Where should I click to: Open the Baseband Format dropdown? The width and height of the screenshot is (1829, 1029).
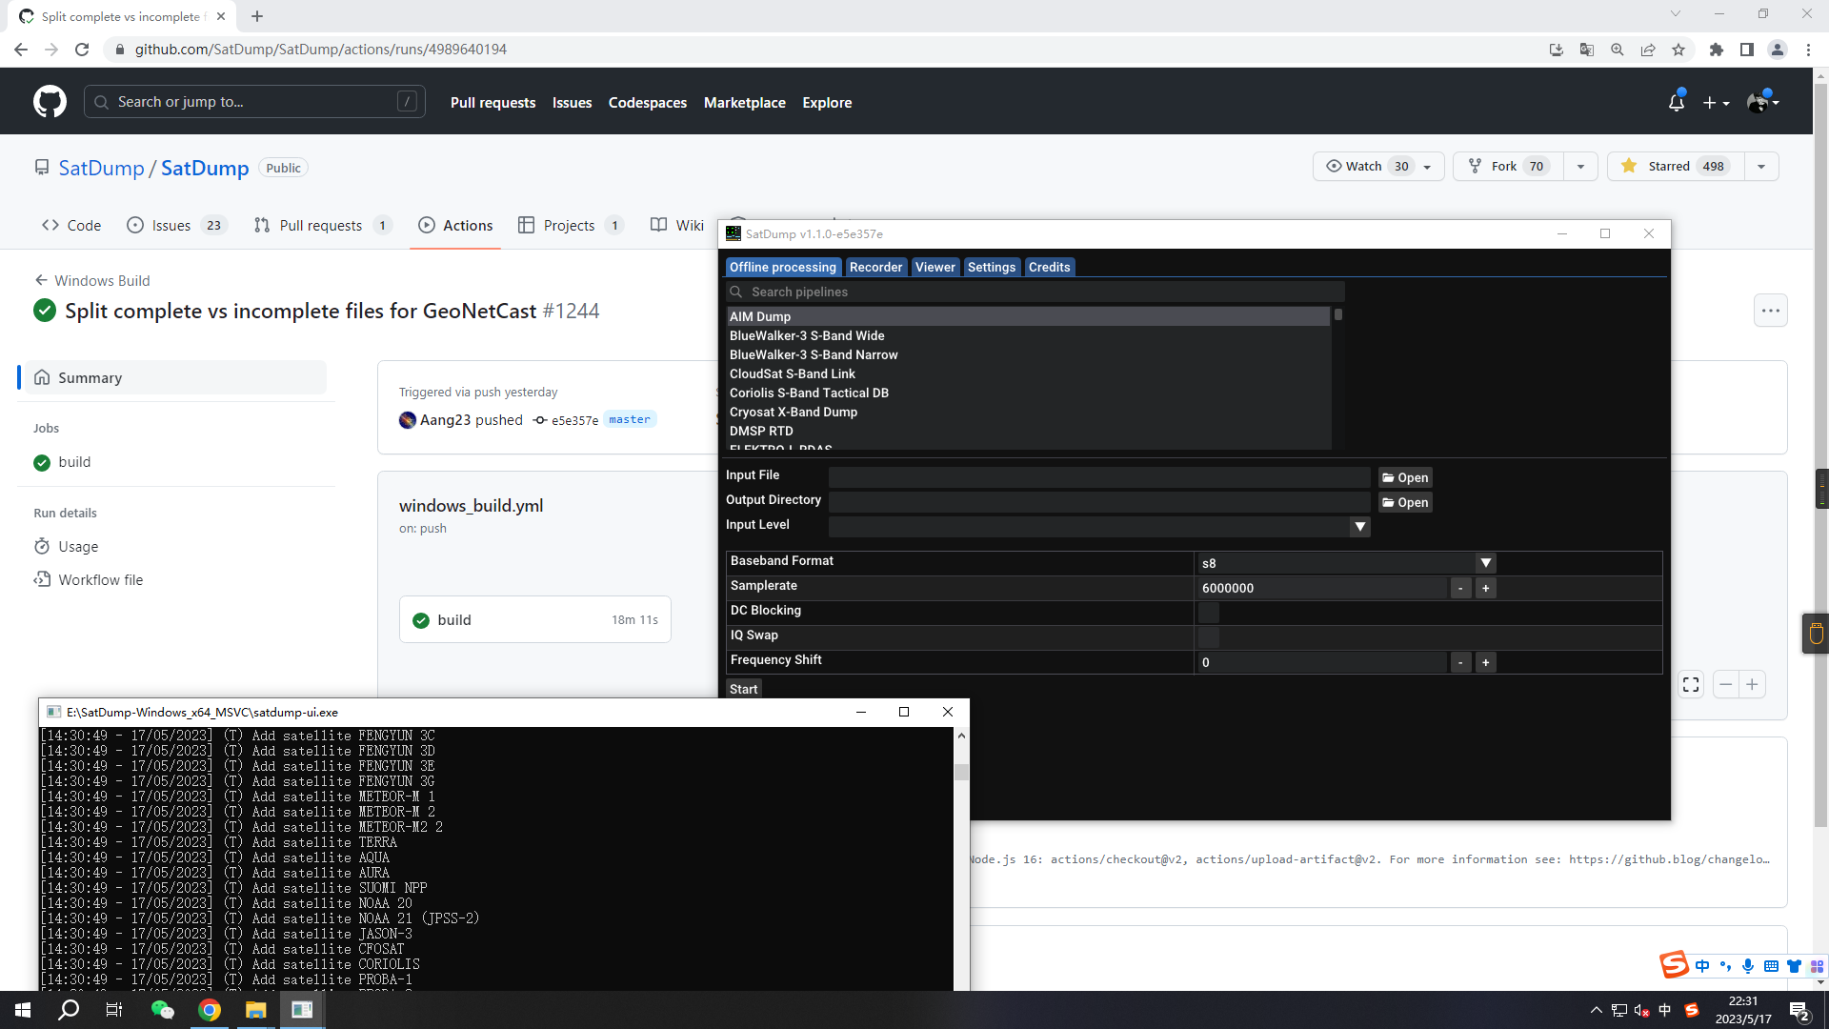pos(1485,562)
